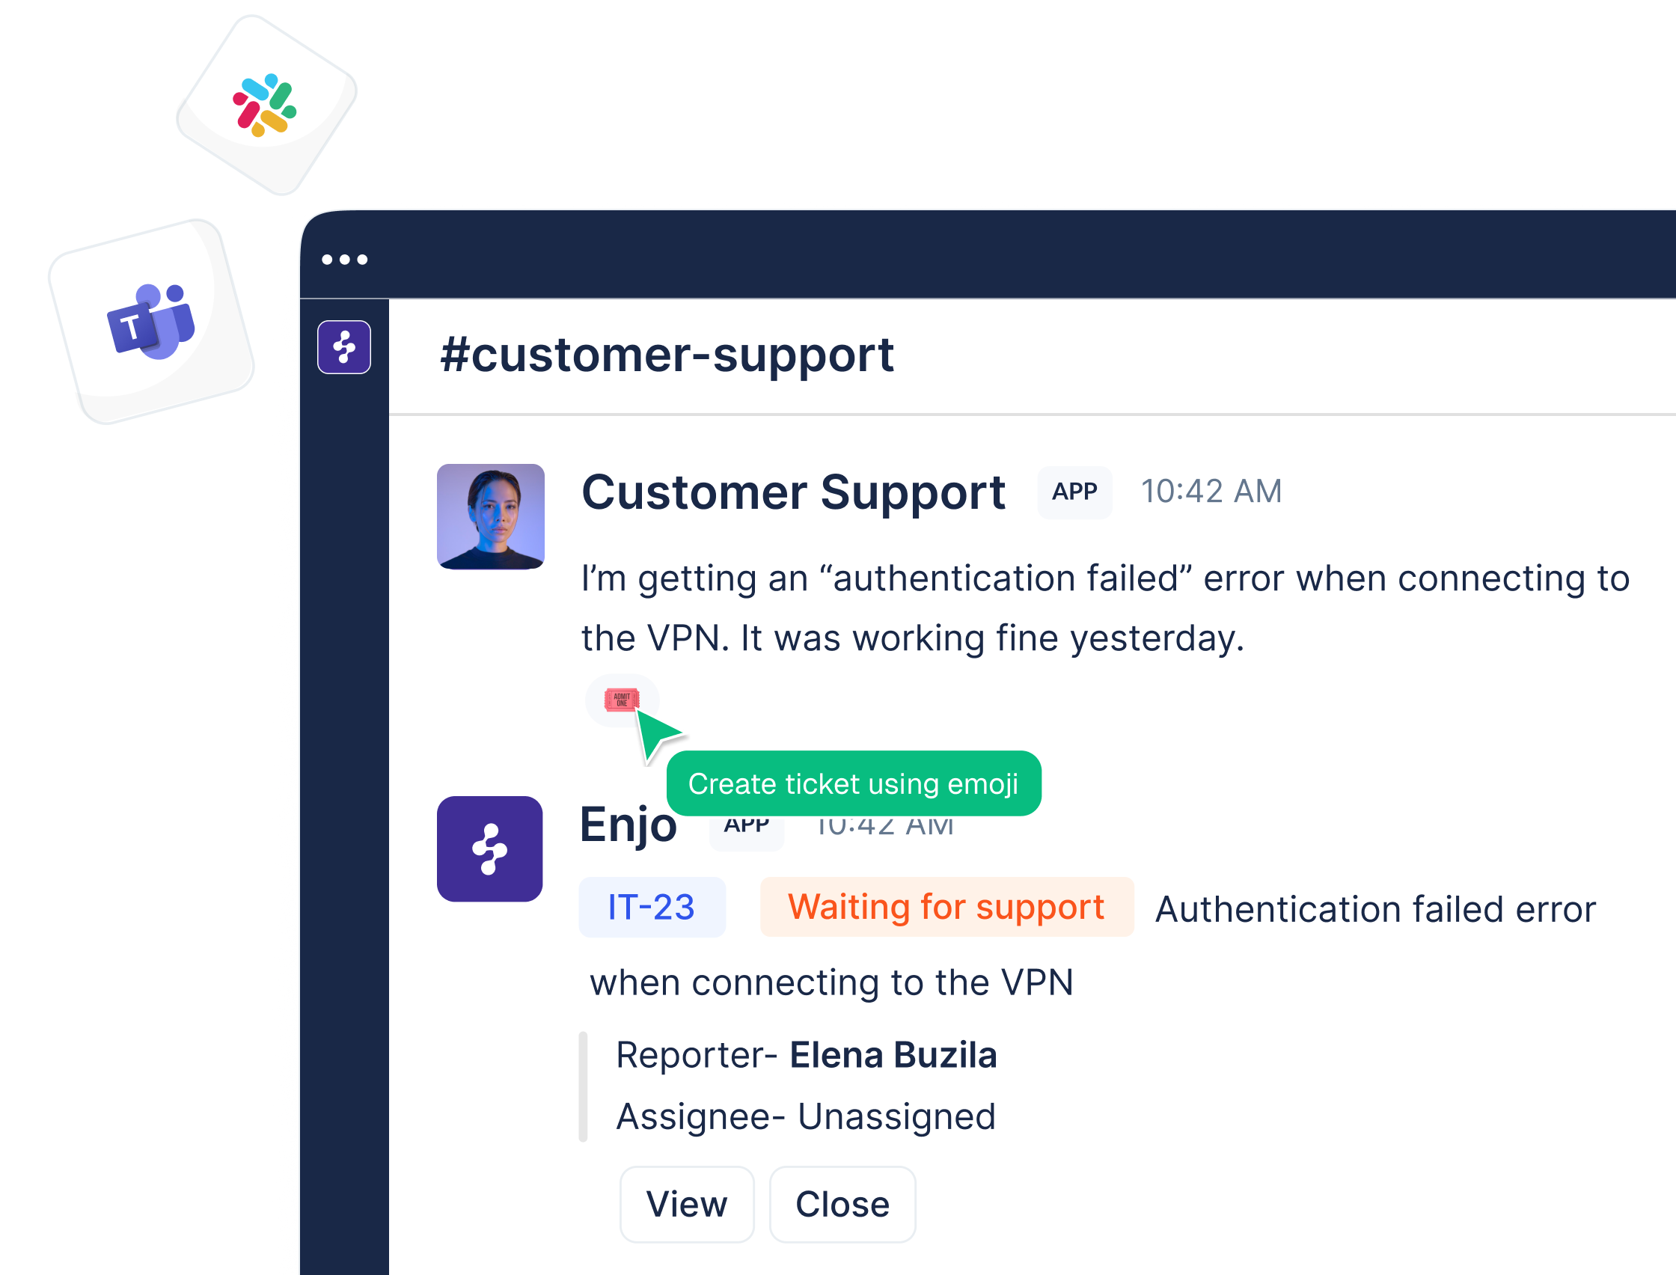Click the Slack logo tile
1676x1275 pixels.
pyautogui.click(x=266, y=106)
